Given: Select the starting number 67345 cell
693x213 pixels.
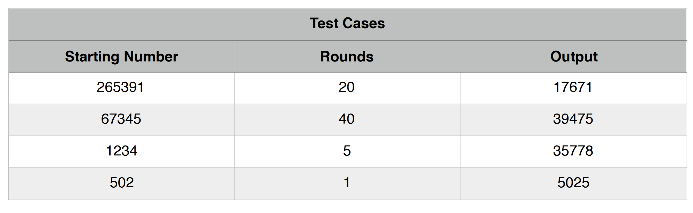Looking at the screenshot, I should (x=121, y=120).
